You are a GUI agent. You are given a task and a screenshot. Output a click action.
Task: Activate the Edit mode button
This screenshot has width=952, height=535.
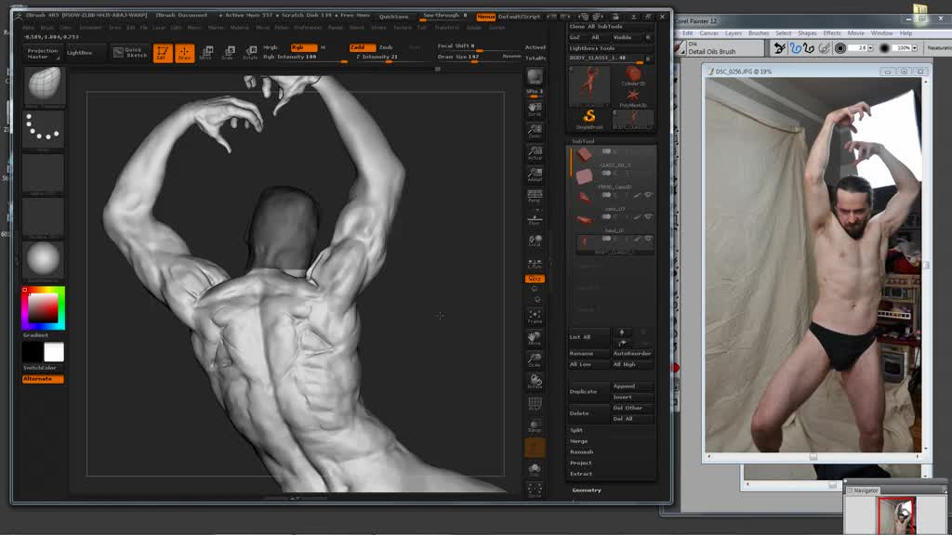click(x=163, y=53)
